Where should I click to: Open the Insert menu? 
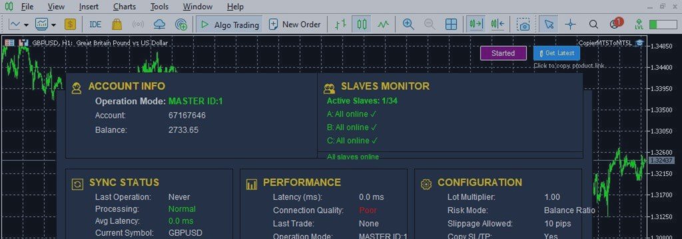point(89,7)
